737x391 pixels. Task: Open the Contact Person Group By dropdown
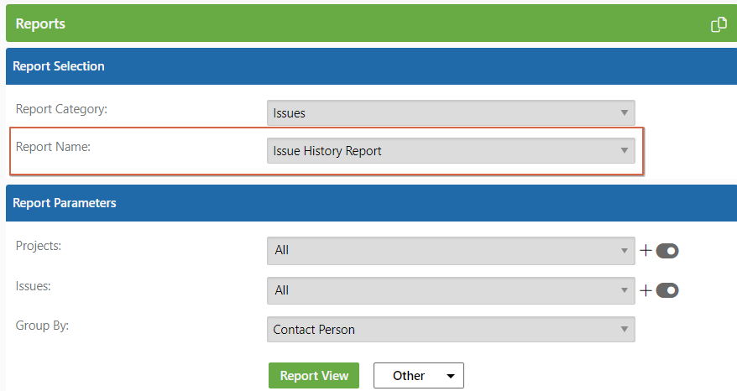(x=451, y=330)
